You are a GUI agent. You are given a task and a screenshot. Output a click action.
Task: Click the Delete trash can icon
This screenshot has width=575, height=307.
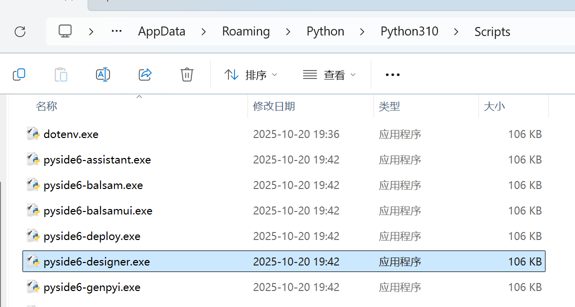pyautogui.click(x=186, y=74)
